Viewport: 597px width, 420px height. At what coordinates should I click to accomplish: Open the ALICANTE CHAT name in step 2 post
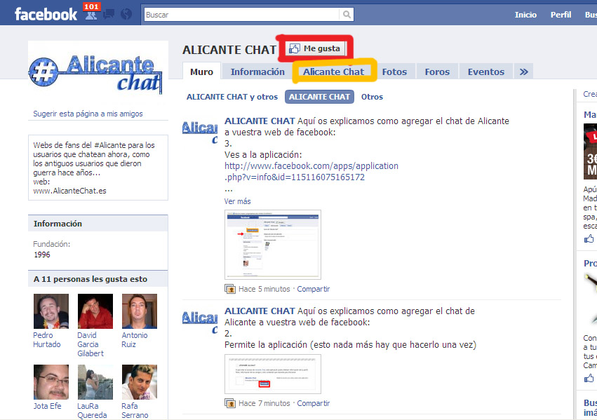coord(260,311)
